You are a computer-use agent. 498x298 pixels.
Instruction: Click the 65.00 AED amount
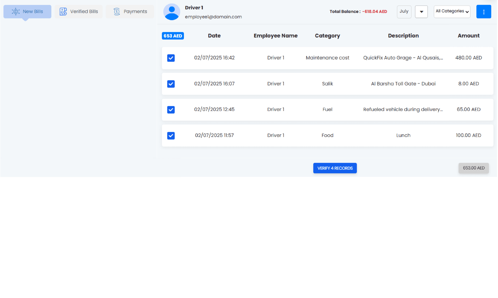point(468,109)
